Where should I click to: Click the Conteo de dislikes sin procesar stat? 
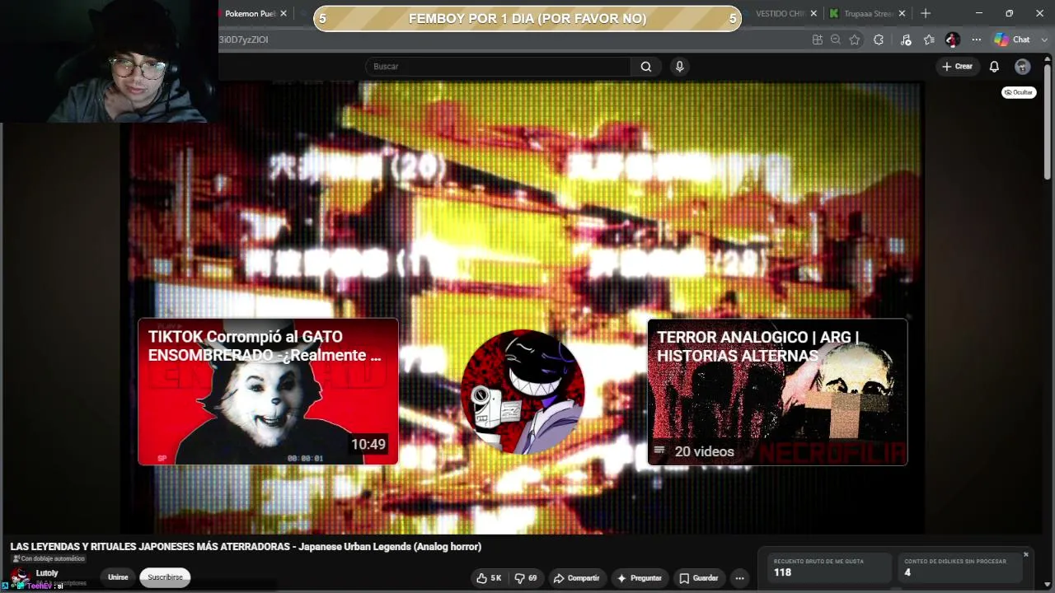click(x=960, y=567)
